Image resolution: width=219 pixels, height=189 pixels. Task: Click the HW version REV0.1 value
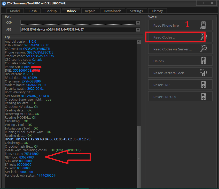coord(28,74)
